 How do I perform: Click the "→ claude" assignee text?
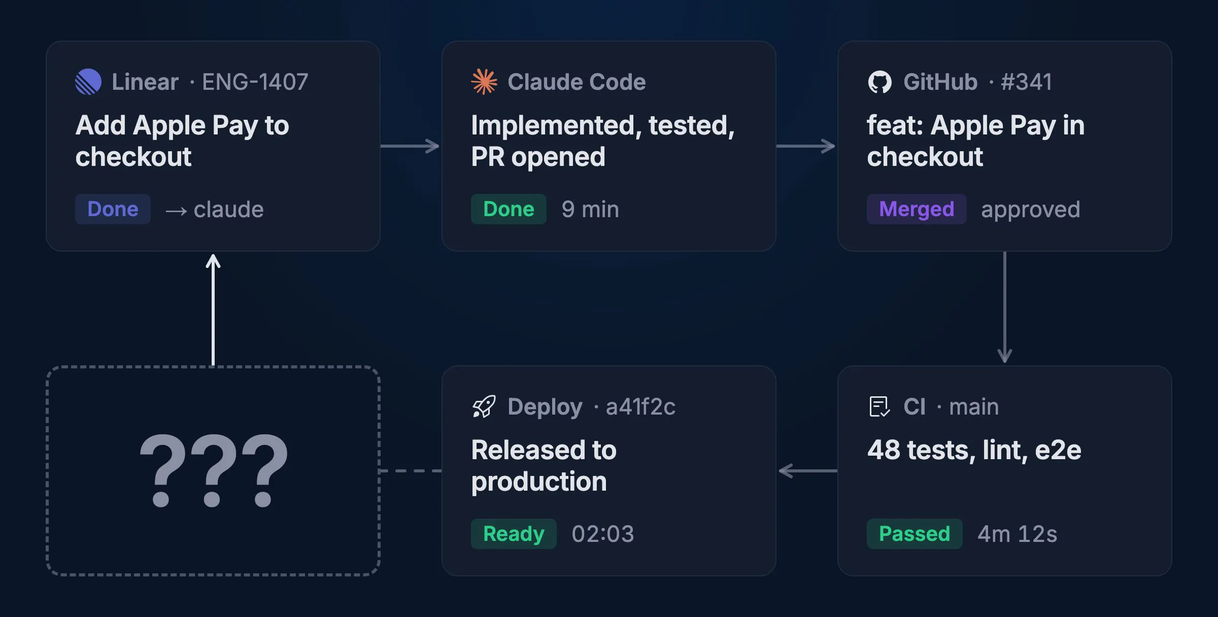(215, 209)
